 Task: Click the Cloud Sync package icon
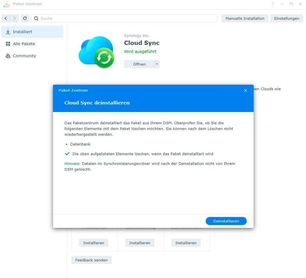click(x=96, y=52)
